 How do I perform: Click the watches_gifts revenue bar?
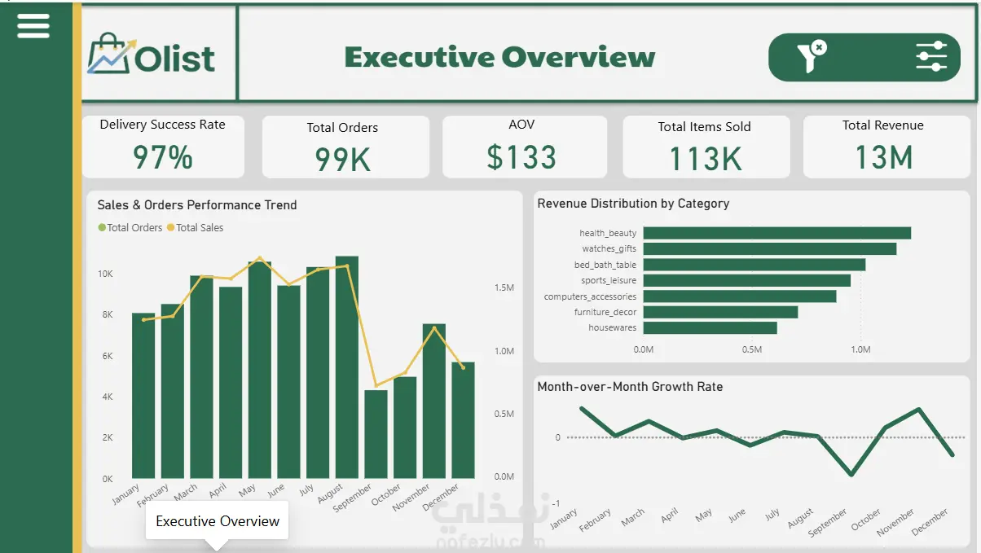click(769, 248)
